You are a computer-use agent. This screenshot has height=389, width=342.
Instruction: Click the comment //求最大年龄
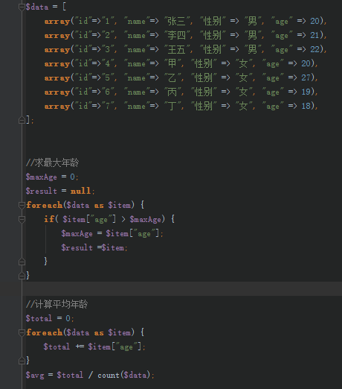click(52, 163)
